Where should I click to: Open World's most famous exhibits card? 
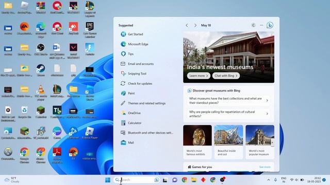[x=197, y=142]
